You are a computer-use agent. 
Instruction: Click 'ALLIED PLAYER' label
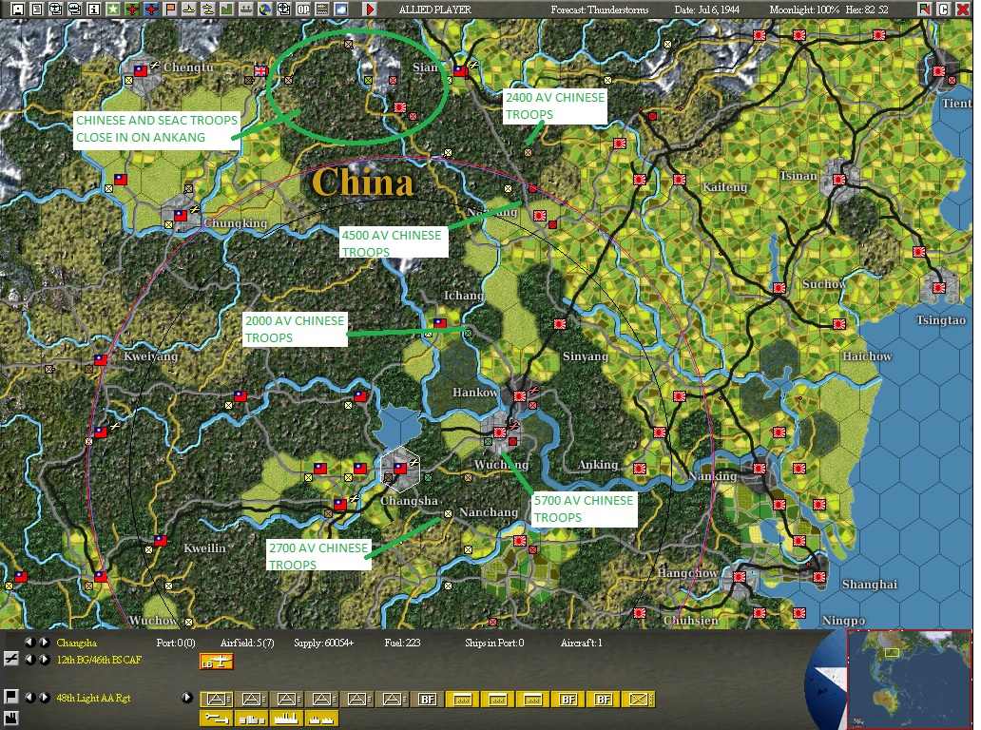pos(434,10)
